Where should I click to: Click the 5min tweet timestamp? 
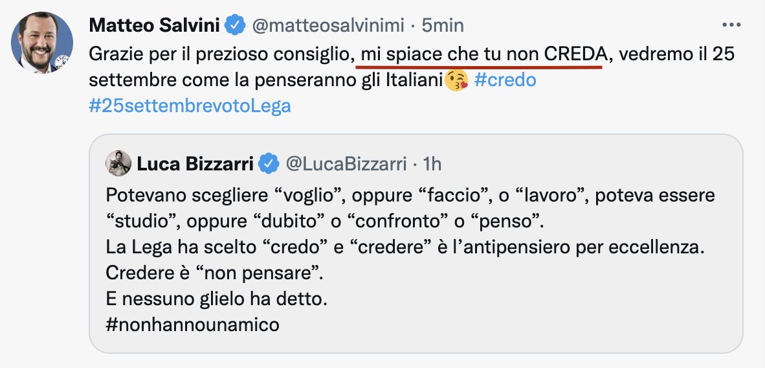443,26
